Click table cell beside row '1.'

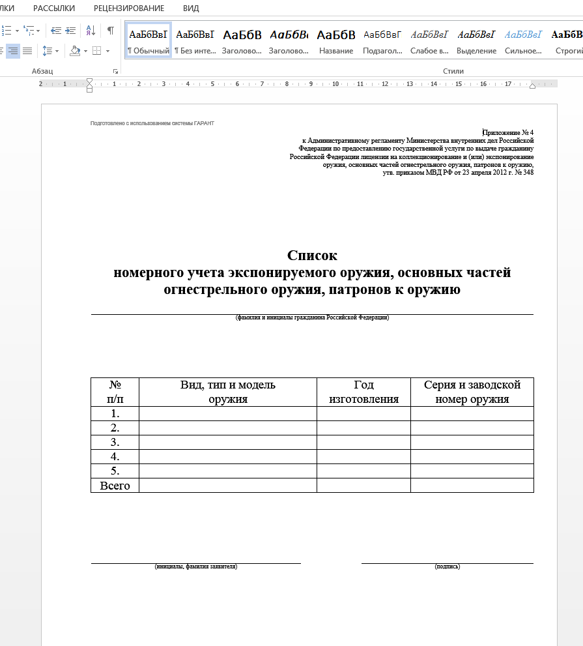click(227, 413)
